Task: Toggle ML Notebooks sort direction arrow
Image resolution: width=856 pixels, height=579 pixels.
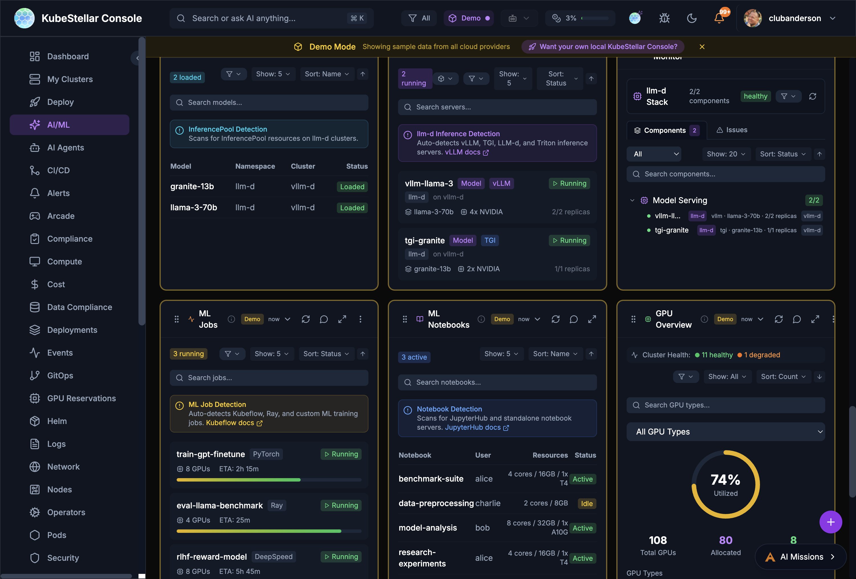Action: (591, 354)
